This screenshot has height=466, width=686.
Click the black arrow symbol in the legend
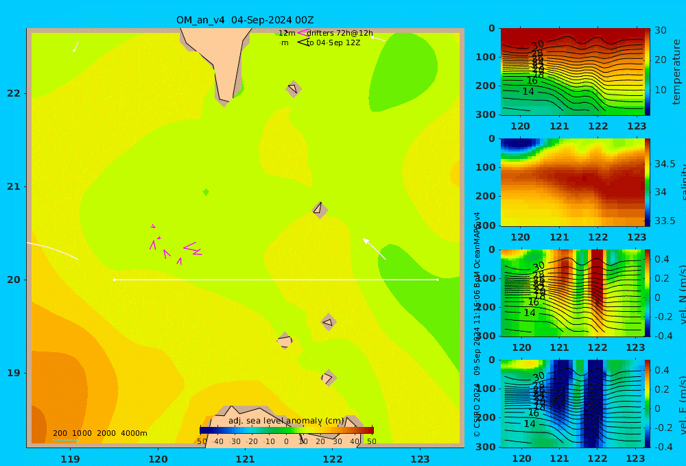(x=304, y=42)
